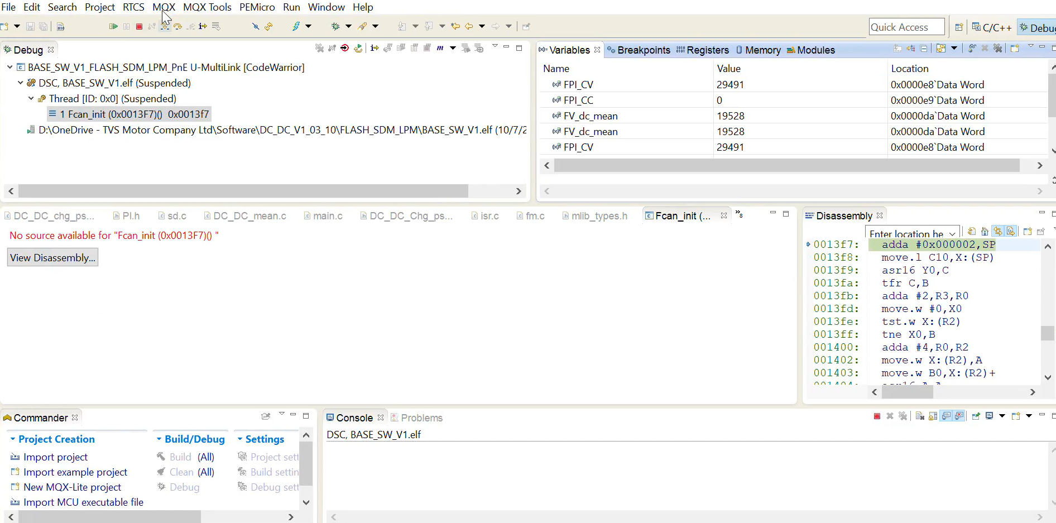Open the PEMicro menu

click(x=257, y=7)
